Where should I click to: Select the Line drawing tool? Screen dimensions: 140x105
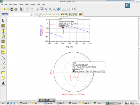pos(3,57)
